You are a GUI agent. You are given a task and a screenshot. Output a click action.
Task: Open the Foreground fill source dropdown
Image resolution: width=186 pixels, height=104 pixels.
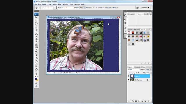tap(47, 8)
